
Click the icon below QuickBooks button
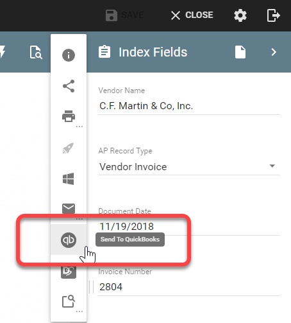69,272
